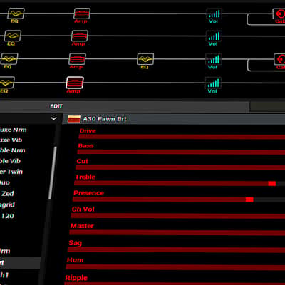The width and height of the screenshot is (285, 285).
Task: Adjust the Sag slider
Action: pyautogui.click(x=177, y=249)
